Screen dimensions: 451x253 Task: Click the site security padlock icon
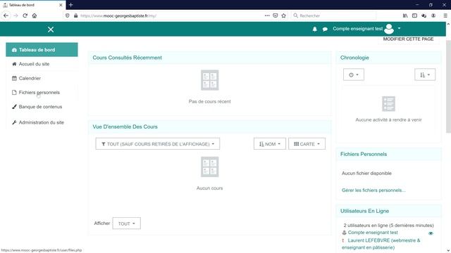coord(75,15)
